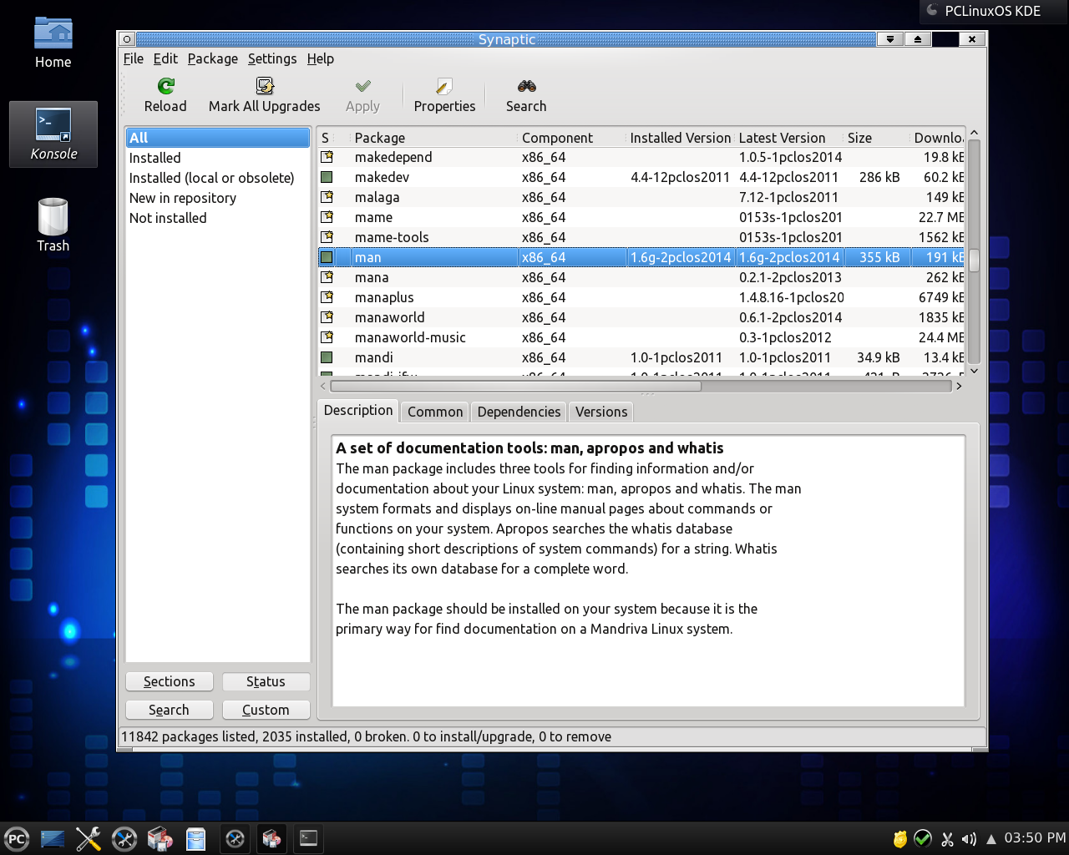Screen dimensions: 1069x855
Task: Open the Help menu
Action: click(x=320, y=58)
